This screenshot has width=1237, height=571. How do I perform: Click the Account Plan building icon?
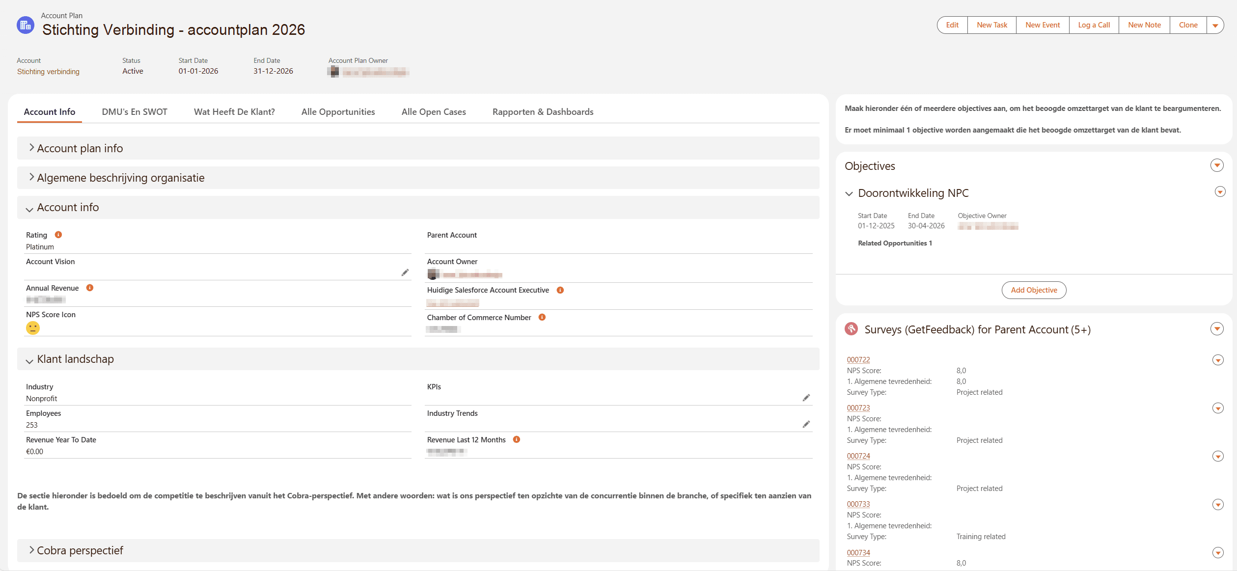click(x=26, y=25)
